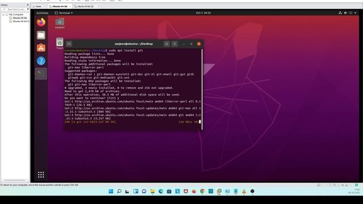363x204 pixels.
Task: Select the Terminal icon in the dock
Action: pyautogui.click(x=41, y=74)
